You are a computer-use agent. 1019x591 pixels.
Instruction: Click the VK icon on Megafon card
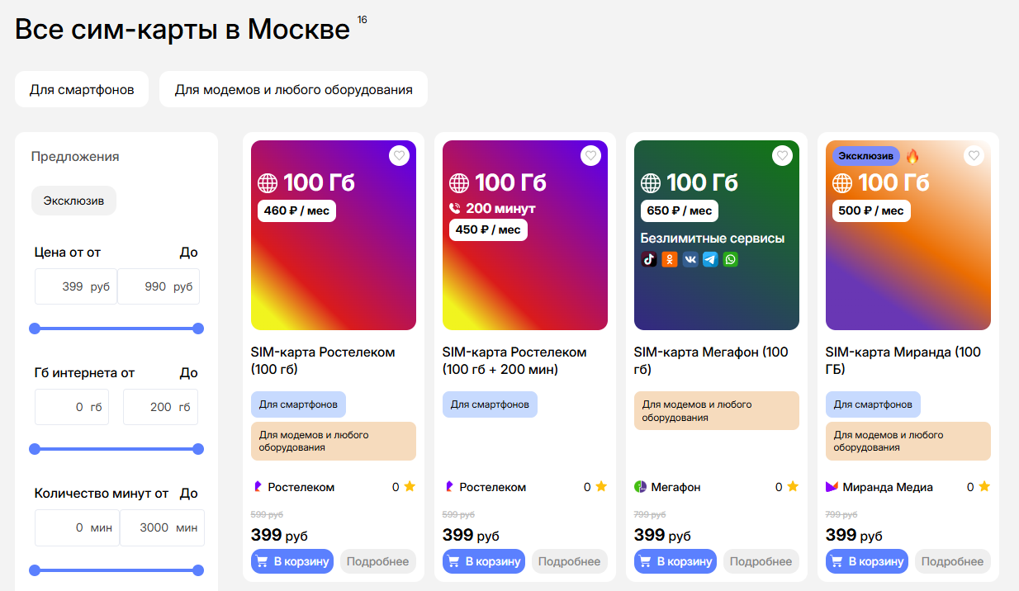(690, 259)
